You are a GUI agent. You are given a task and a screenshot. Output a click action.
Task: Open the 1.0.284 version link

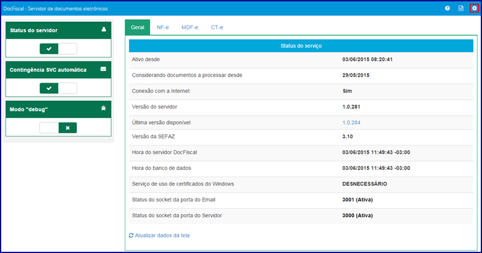coord(351,122)
